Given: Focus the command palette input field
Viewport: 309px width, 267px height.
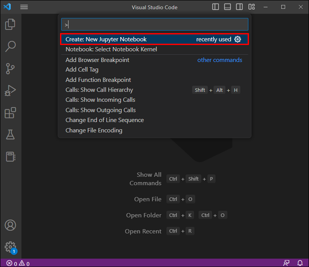Looking at the screenshot, I should (154, 24).
